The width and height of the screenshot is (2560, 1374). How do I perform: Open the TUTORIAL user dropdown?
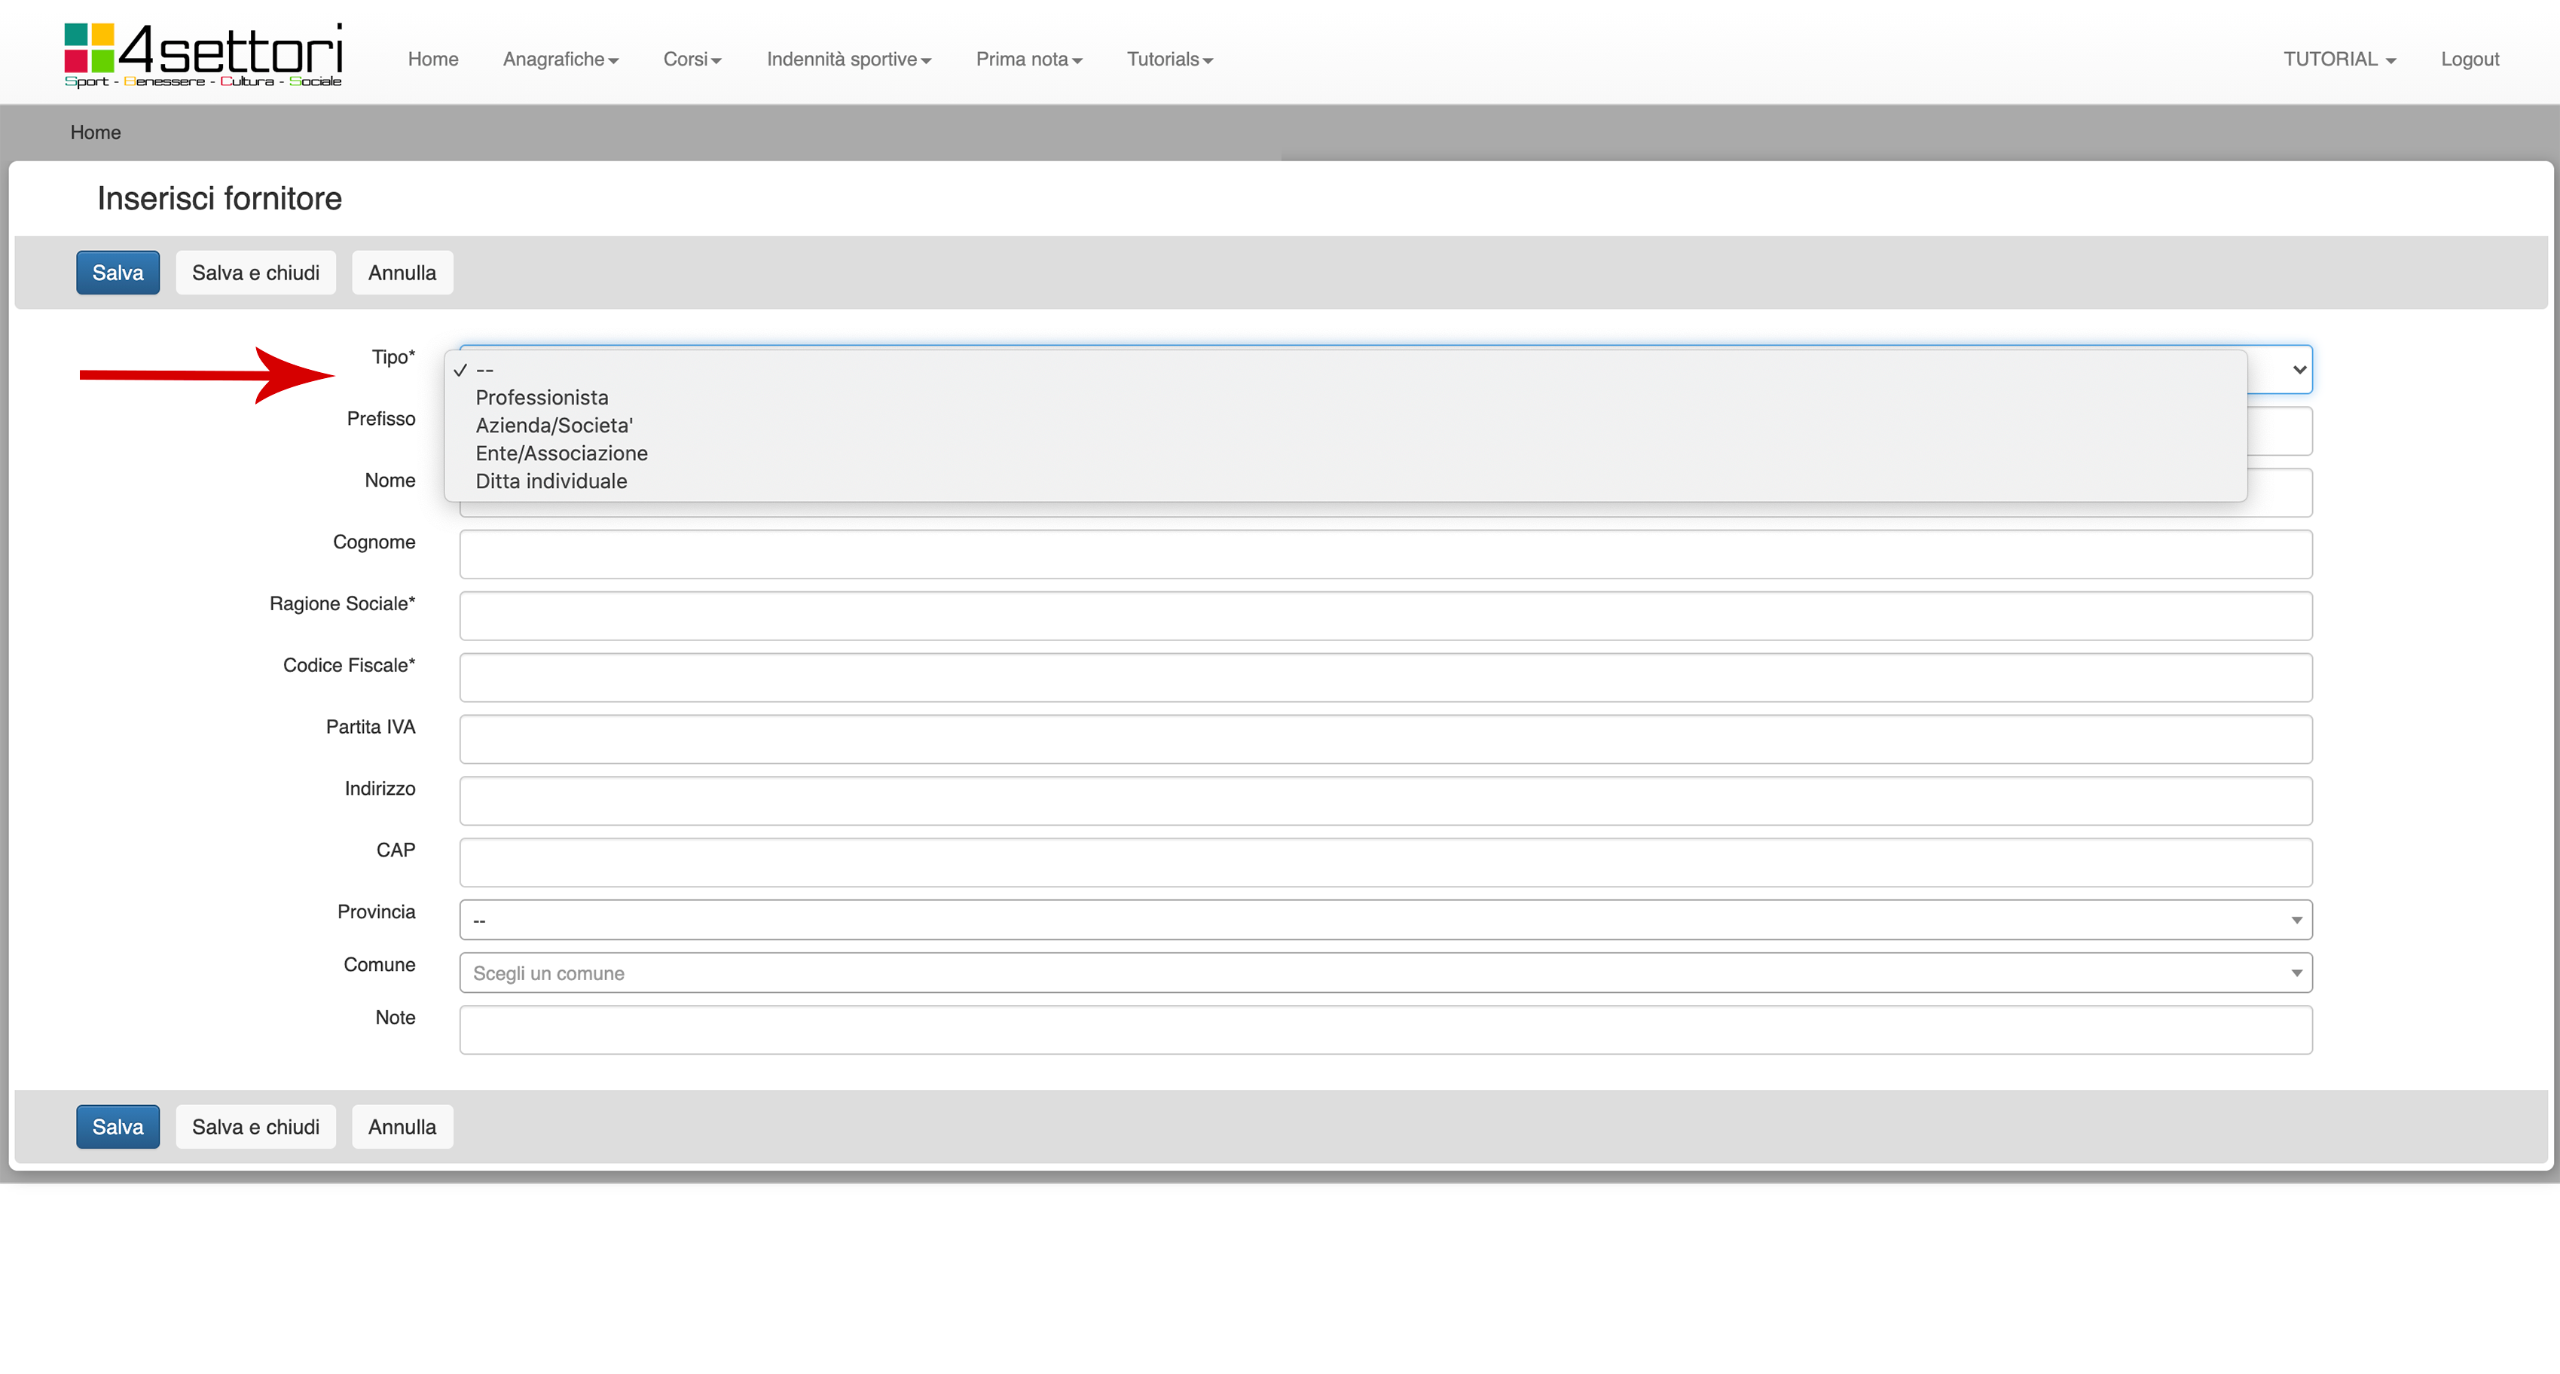pyautogui.click(x=2339, y=60)
